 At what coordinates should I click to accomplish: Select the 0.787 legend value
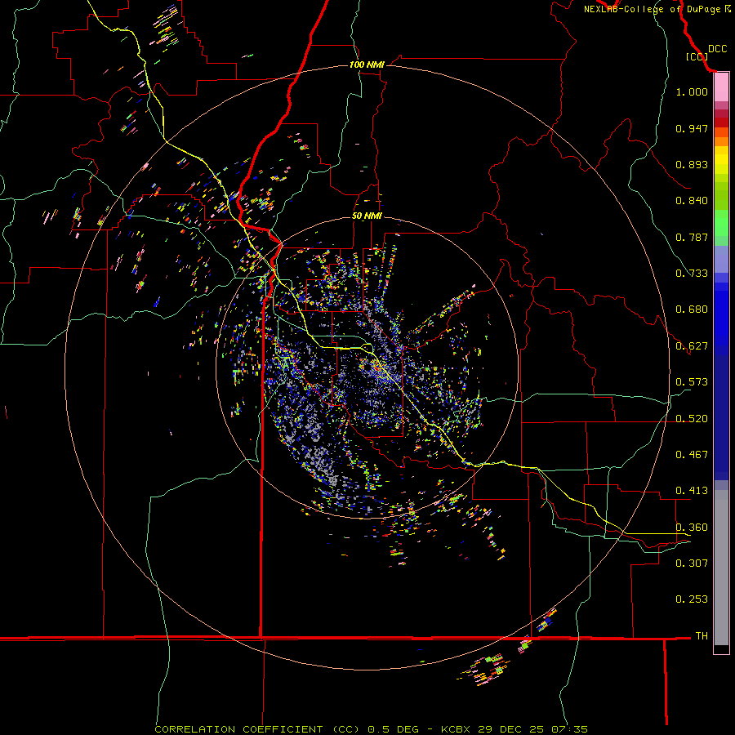[692, 237]
